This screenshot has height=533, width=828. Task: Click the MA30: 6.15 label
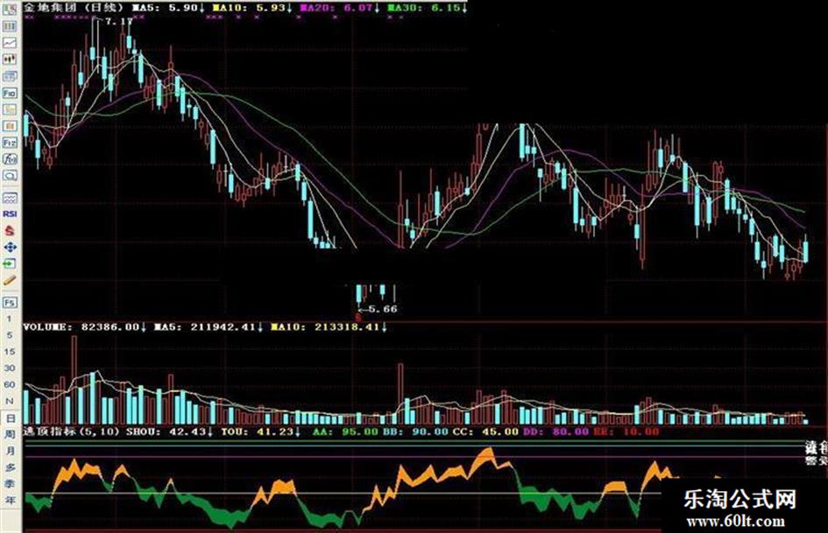(427, 8)
